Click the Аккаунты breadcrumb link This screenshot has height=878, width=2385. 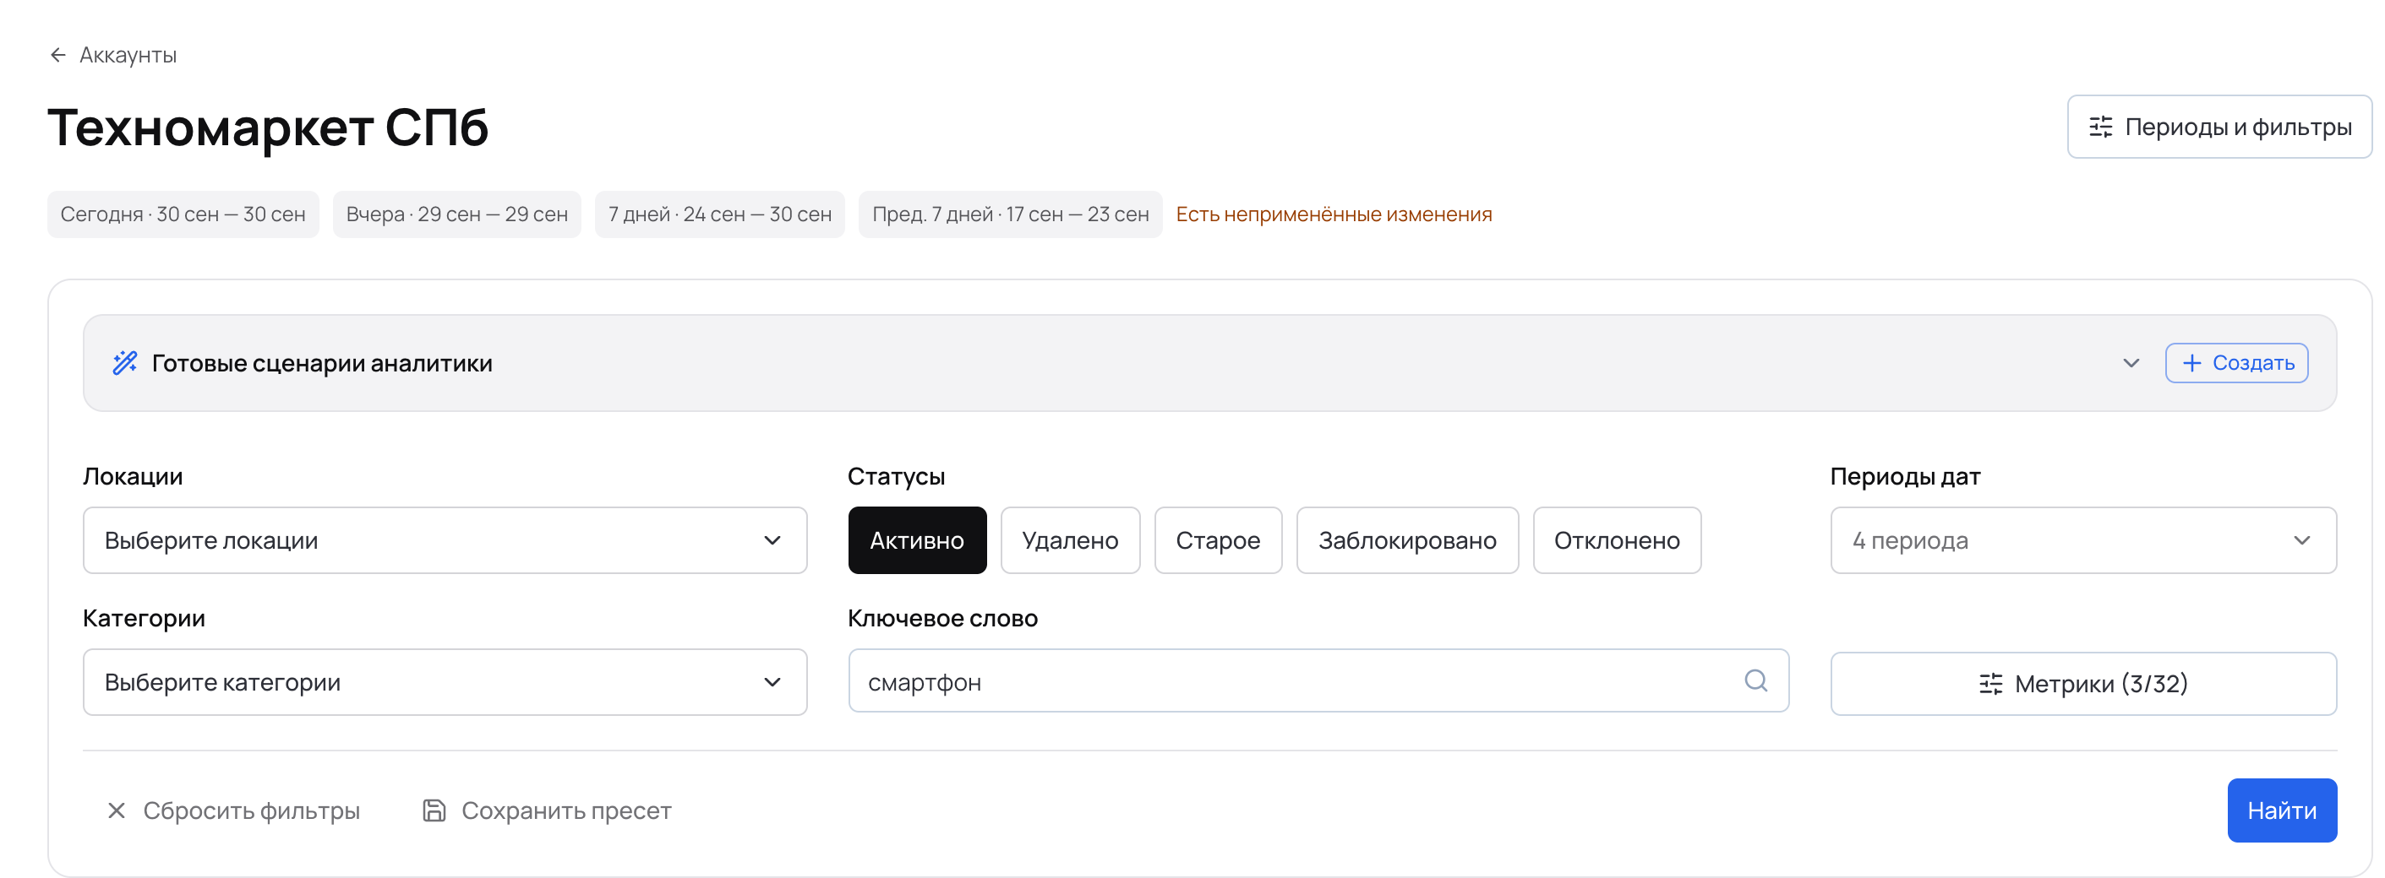point(128,56)
